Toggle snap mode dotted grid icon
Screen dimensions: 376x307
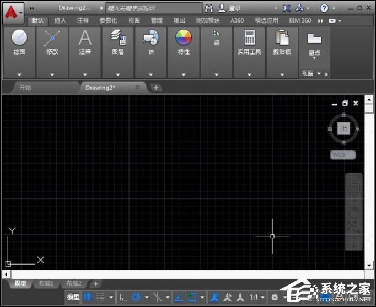[x=100, y=297]
